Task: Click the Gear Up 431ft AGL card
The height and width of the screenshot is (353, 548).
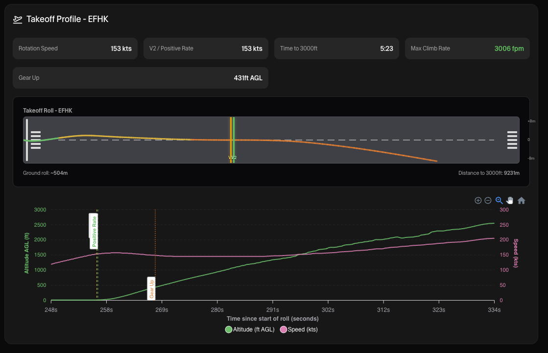Action: [x=141, y=78]
